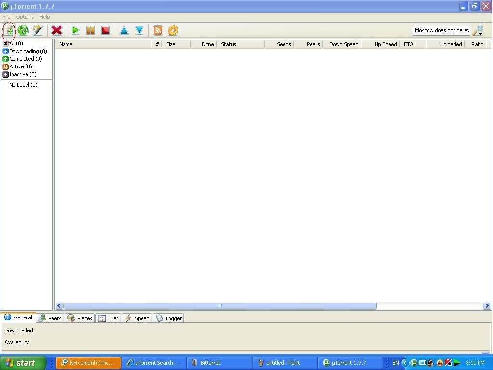Viewport: 493px width, 370px height.
Task: Open the Options menu
Action: (25, 17)
